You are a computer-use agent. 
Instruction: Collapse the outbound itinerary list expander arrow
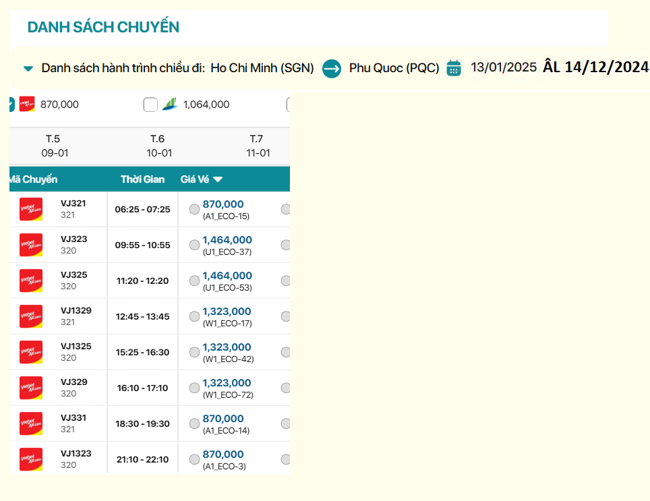click(x=28, y=68)
